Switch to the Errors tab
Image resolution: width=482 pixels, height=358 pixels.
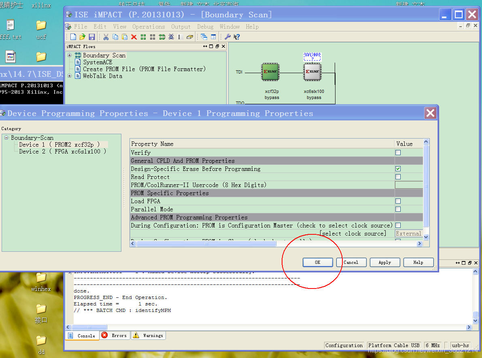(x=115, y=336)
